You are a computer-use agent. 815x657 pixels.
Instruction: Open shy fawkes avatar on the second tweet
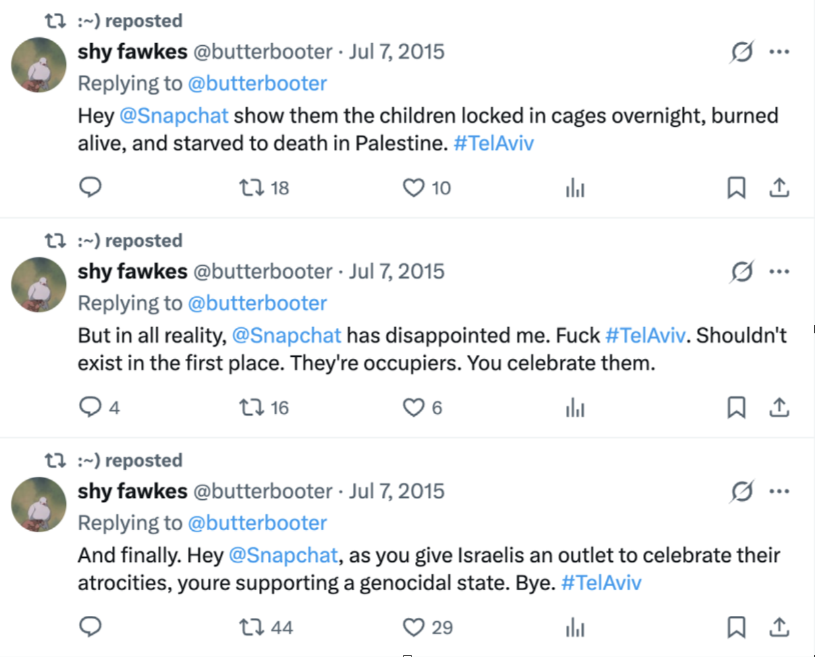click(x=39, y=285)
